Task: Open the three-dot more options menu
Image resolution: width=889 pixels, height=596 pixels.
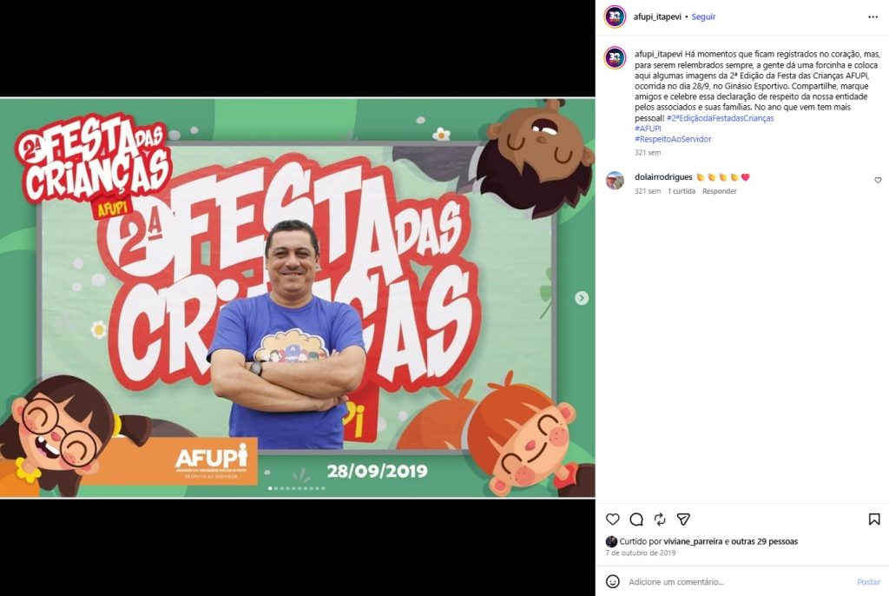Action: (873, 17)
